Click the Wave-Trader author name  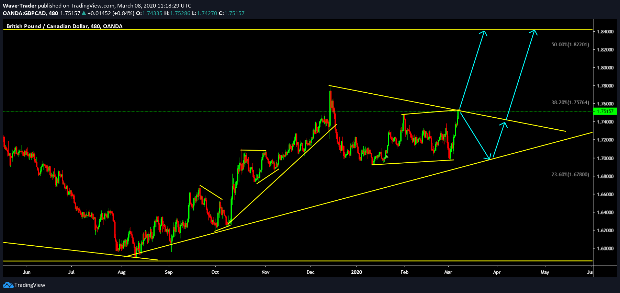pyautogui.click(x=20, y=6)
